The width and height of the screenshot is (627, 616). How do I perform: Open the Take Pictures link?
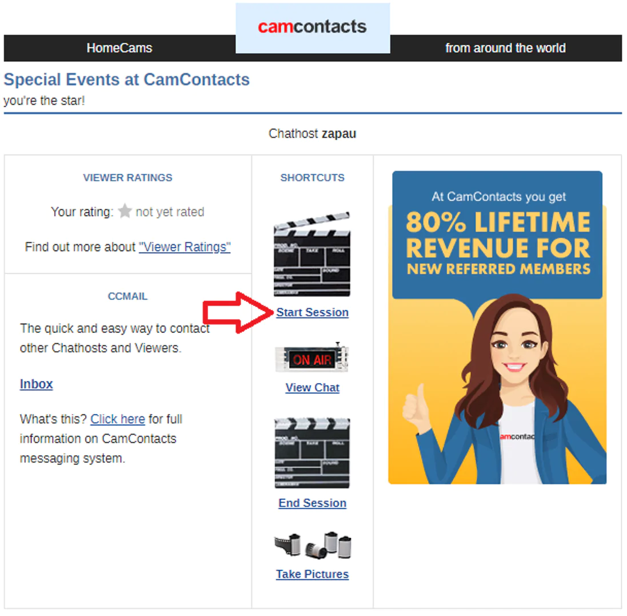click(x=312, y=574)
